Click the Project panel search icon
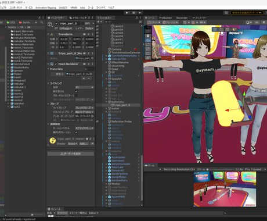 coord(42,23)
